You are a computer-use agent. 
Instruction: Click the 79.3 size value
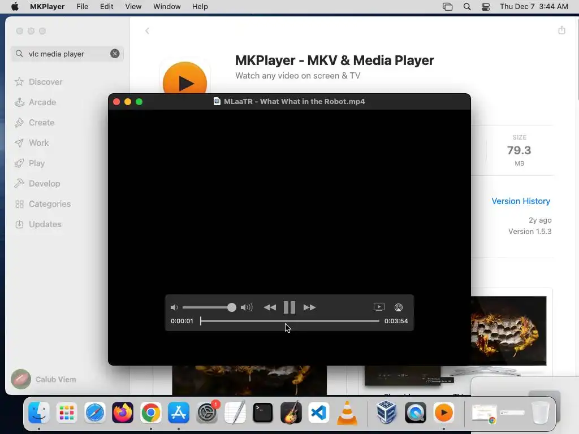[x=519, y=150]
